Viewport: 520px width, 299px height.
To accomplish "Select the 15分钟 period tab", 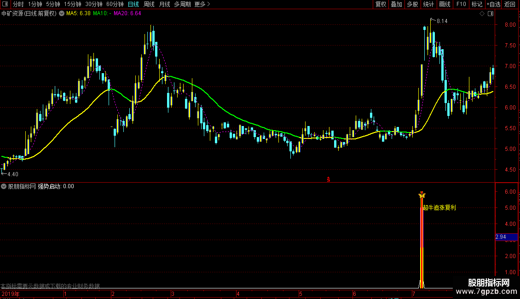I will pos(73,4).
